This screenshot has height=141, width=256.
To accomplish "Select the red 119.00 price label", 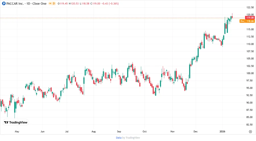I will click(x=250, y=18).
